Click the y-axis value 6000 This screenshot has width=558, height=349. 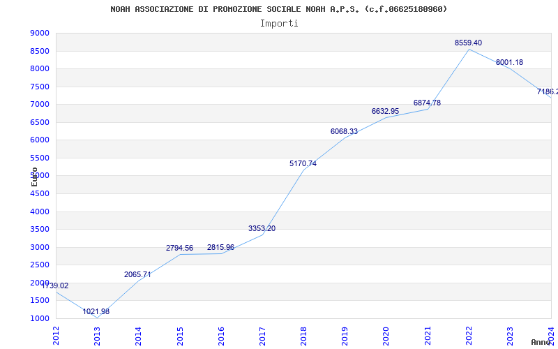(40, 140)
